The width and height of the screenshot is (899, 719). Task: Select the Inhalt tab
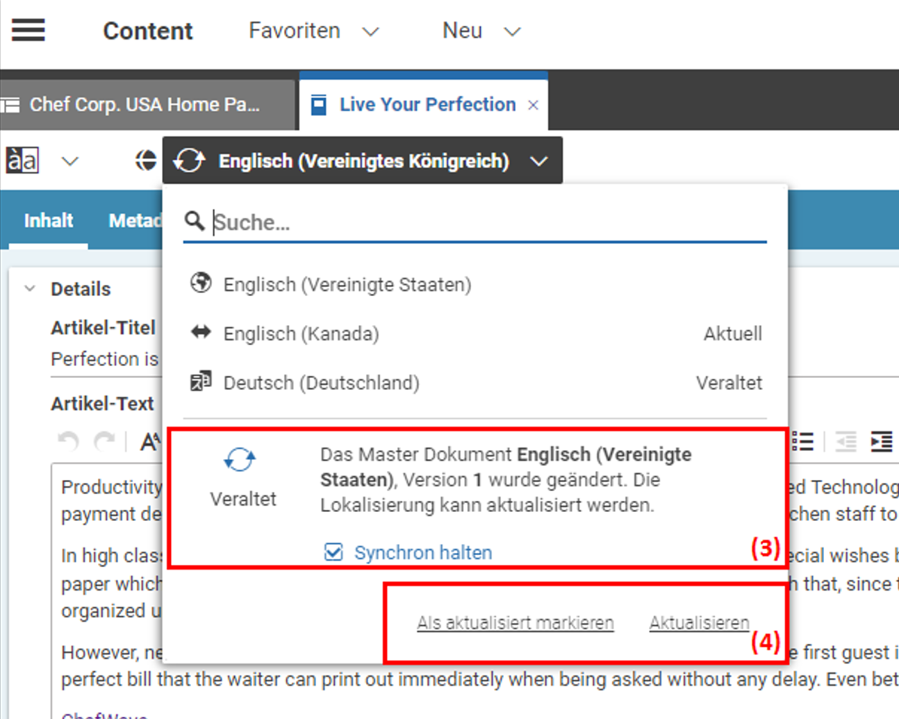coord(48,221)
